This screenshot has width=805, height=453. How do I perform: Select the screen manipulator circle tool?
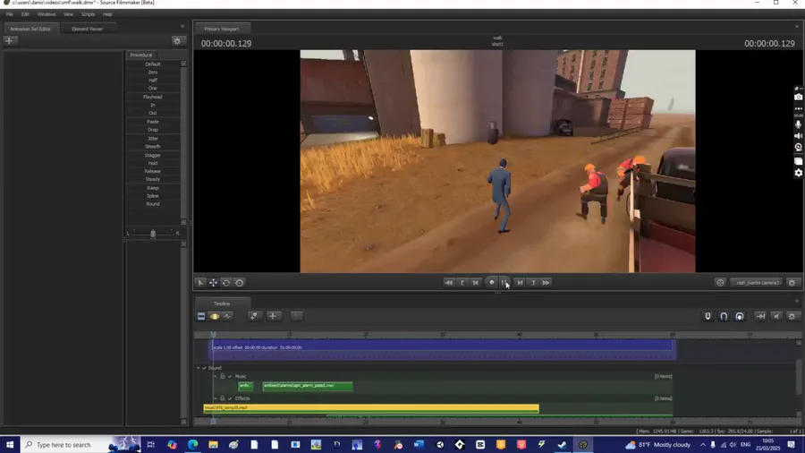[x=239, y=283]
